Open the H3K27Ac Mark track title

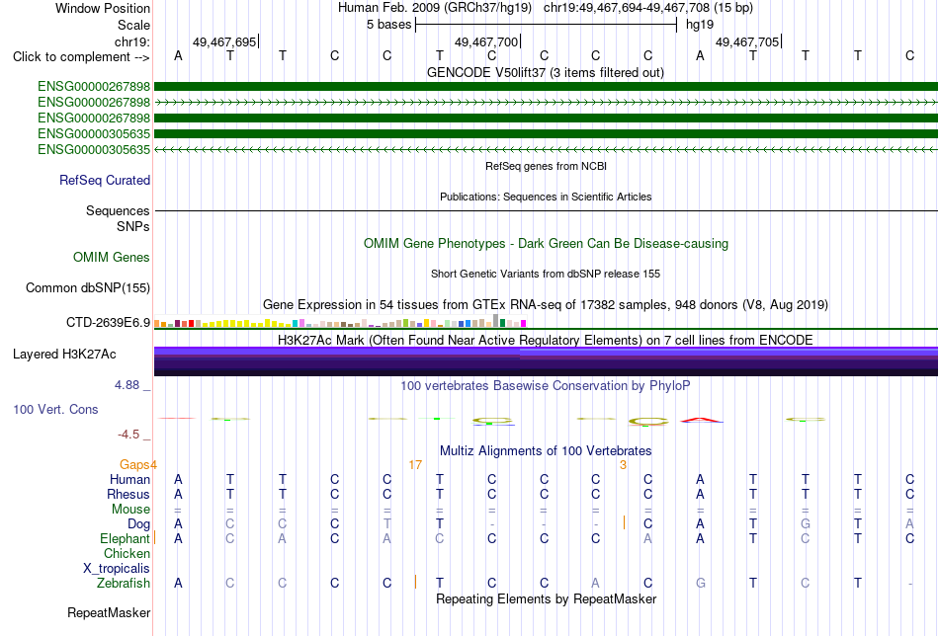[x=546, y=340]
